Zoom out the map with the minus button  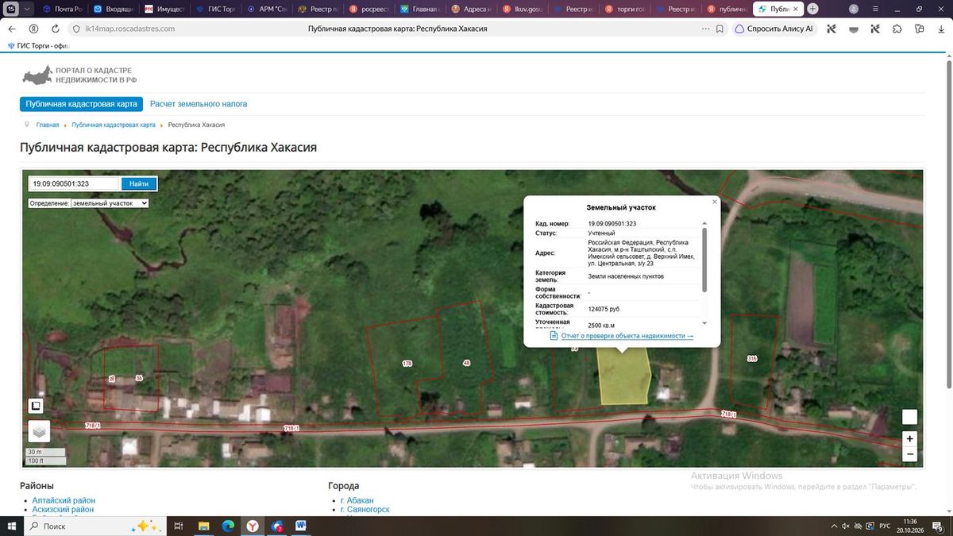tap(910, 454)
